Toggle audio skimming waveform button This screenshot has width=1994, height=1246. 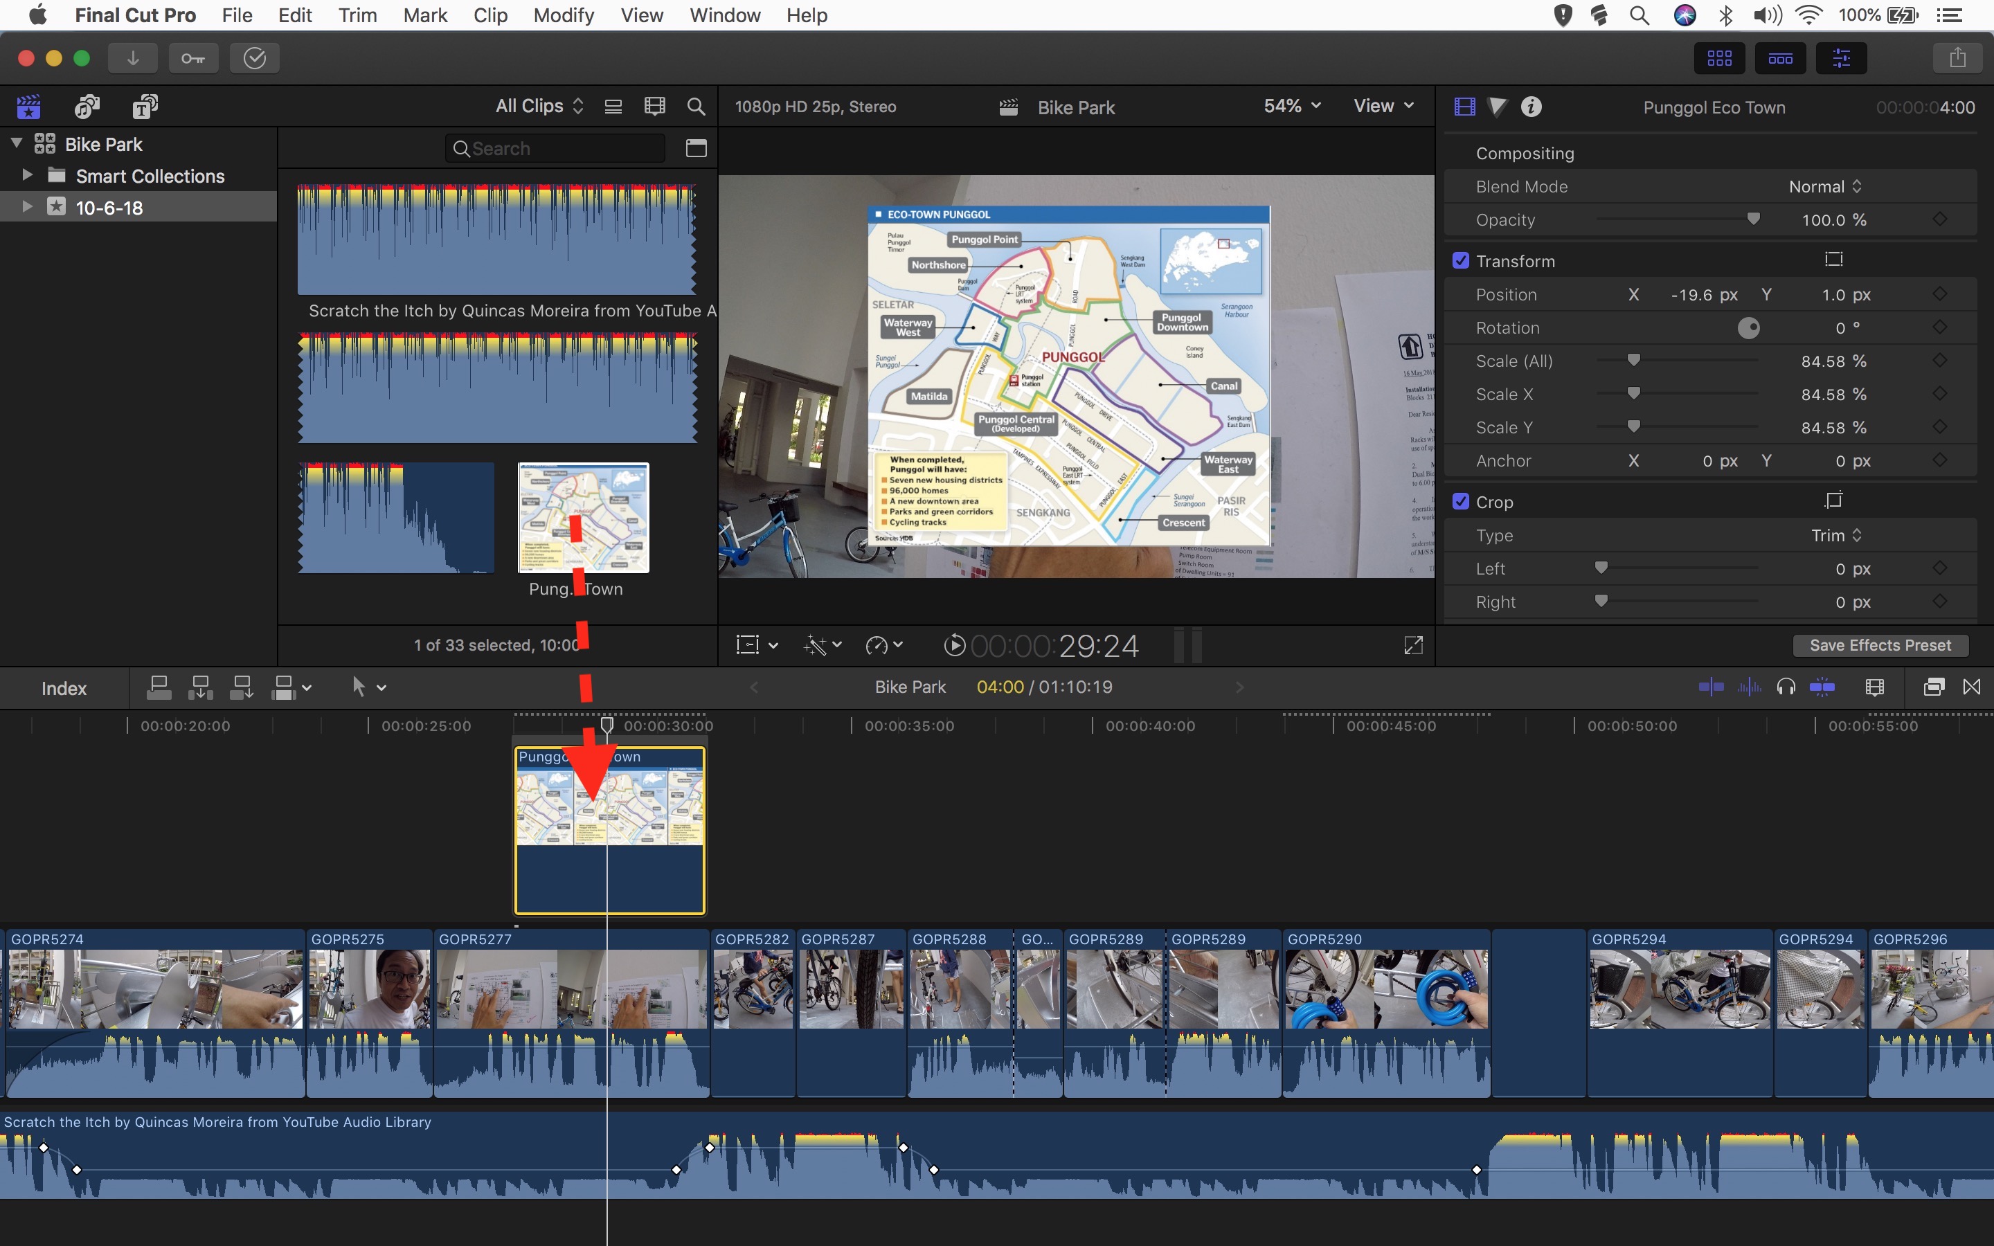coord(1748,687)
